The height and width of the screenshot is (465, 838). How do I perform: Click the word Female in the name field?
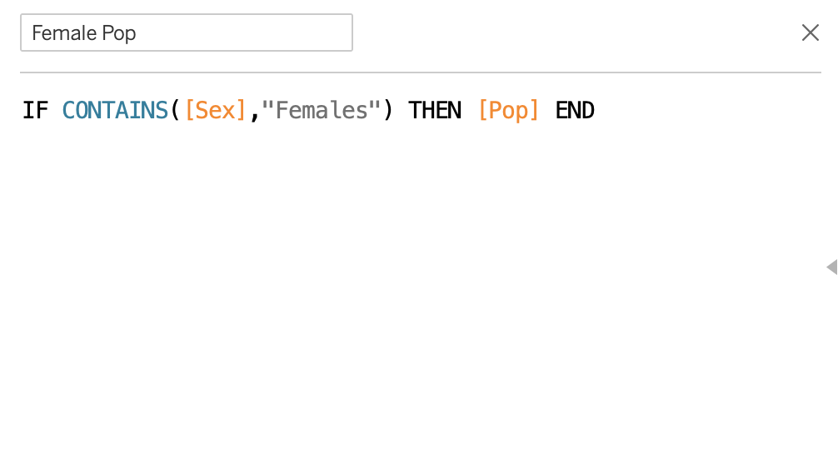pyautogui.click(x=58, y=33)
